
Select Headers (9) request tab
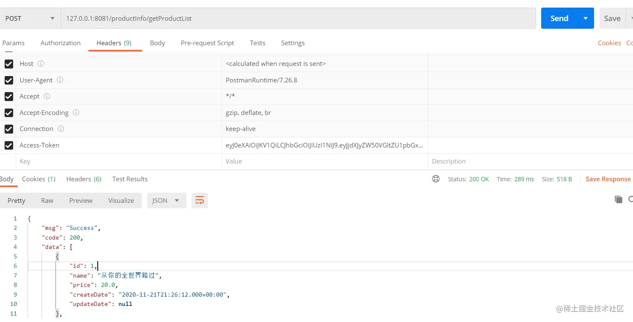[114, 43]
